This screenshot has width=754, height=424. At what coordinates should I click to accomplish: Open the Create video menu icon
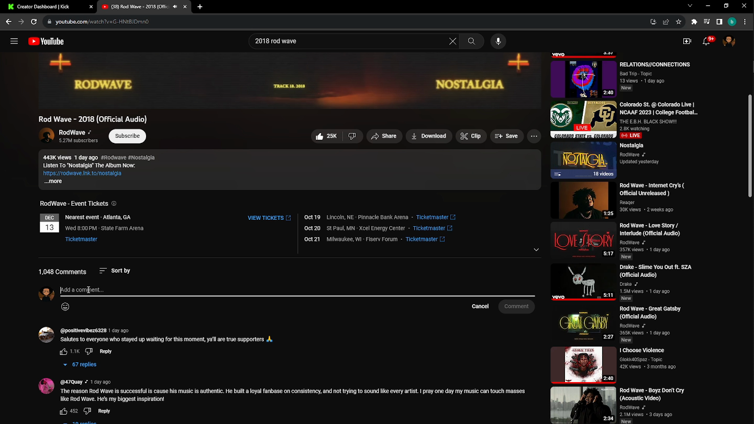click(687, 41)
